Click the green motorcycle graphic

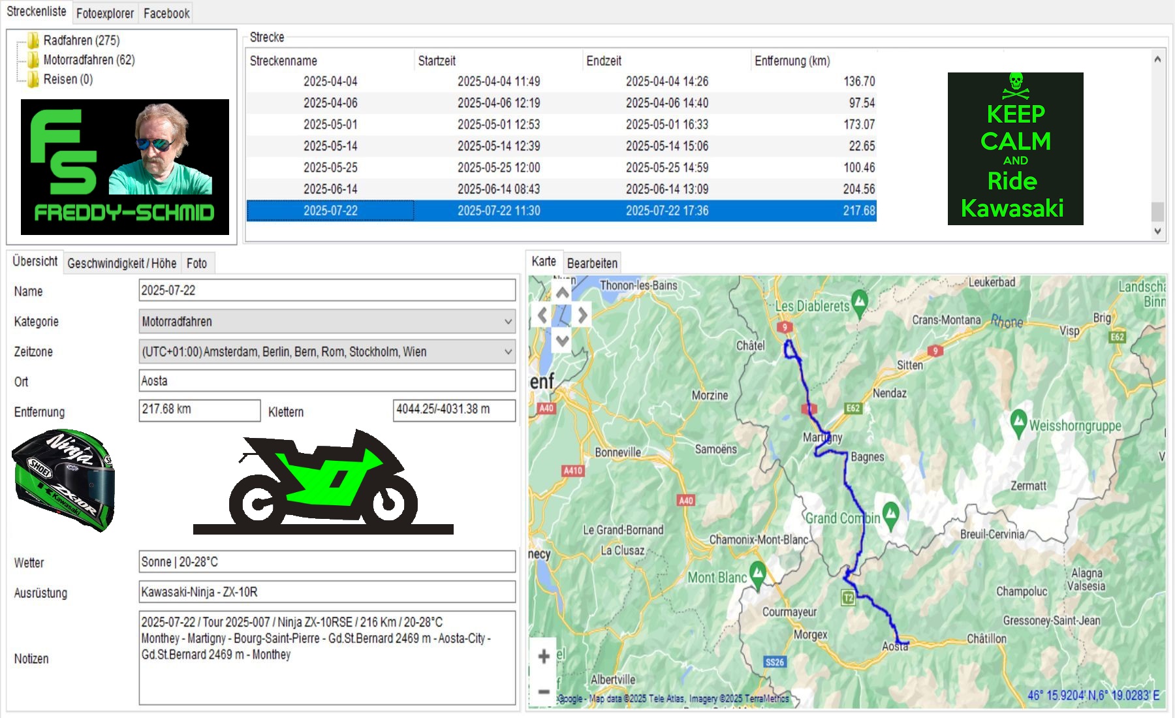click(x=323, y=482)
